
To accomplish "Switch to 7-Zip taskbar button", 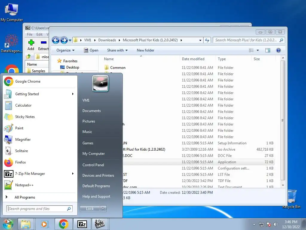I will click(82, 224).
